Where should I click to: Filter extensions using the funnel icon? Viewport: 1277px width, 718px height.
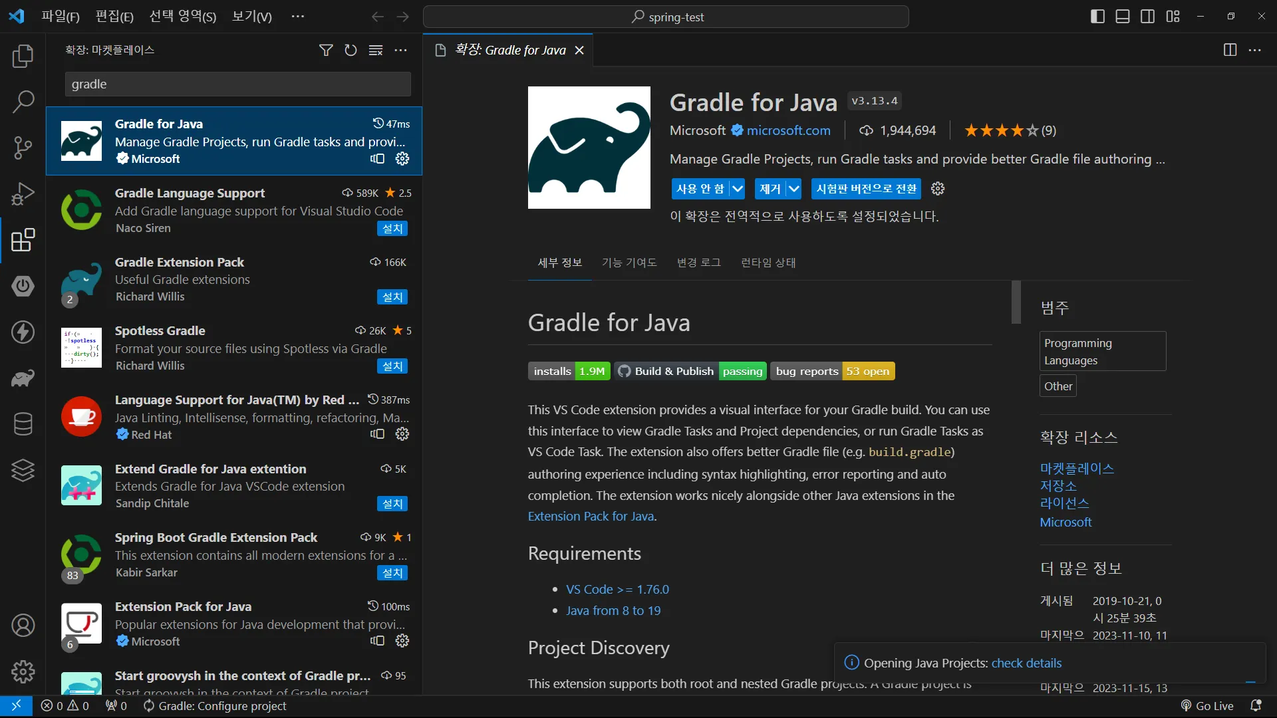click(x=326, y=50)
